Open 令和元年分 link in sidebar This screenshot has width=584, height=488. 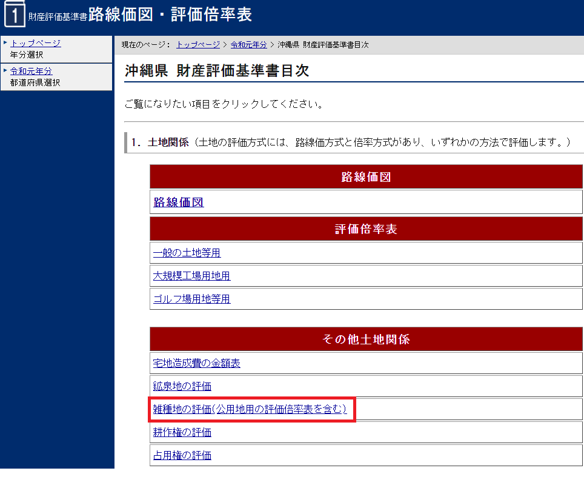(32, 71)
